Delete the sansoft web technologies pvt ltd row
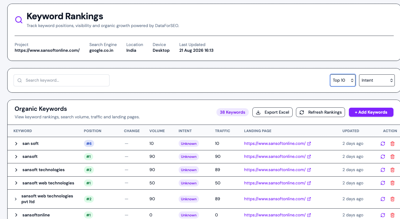 [392, 199]
